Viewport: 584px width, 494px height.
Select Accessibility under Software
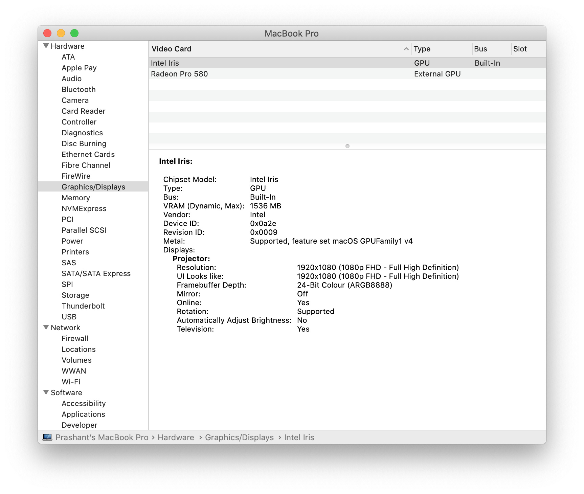(x=84, y=403)
